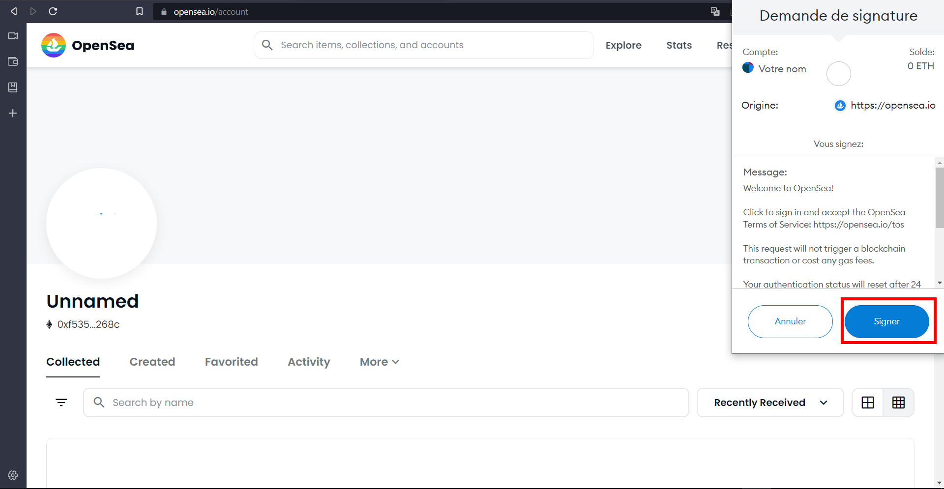This screenshot has width=944, height=489.
Task: Open the Recently Received sort dropdown
Action: tap(770, 403)
